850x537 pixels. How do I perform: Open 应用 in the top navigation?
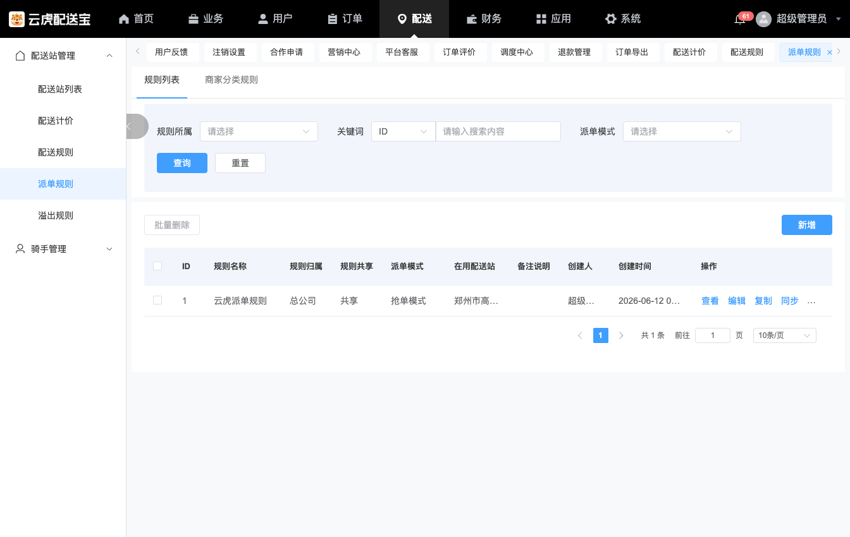[553, 19]
